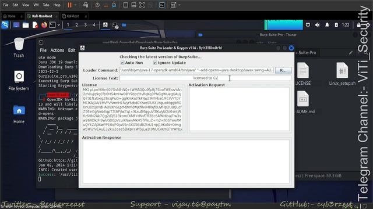Launch Firefox from the panel
Image resolution: width=373 pixels, height=209 pixels.
[x=44, y=25]
